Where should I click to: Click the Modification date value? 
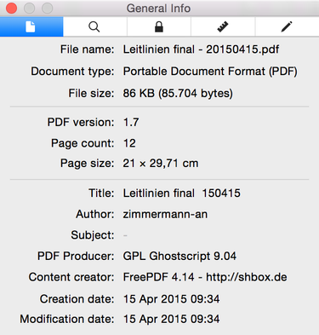pyautogui.click(x=171, y=319)
